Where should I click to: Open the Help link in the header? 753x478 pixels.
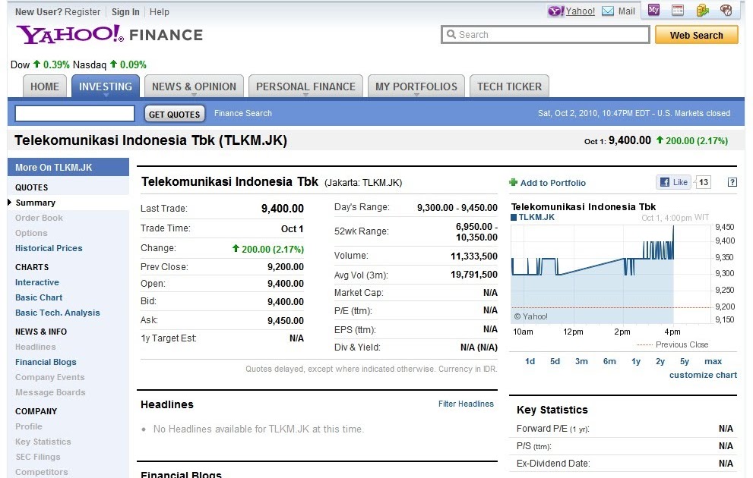coord(159,12)
